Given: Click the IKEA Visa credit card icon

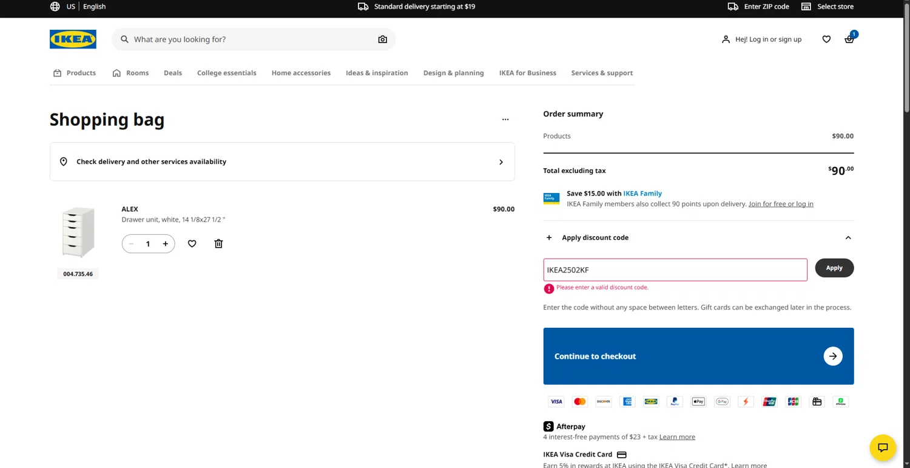Looking at the screenshot, I should pos(621,454).
